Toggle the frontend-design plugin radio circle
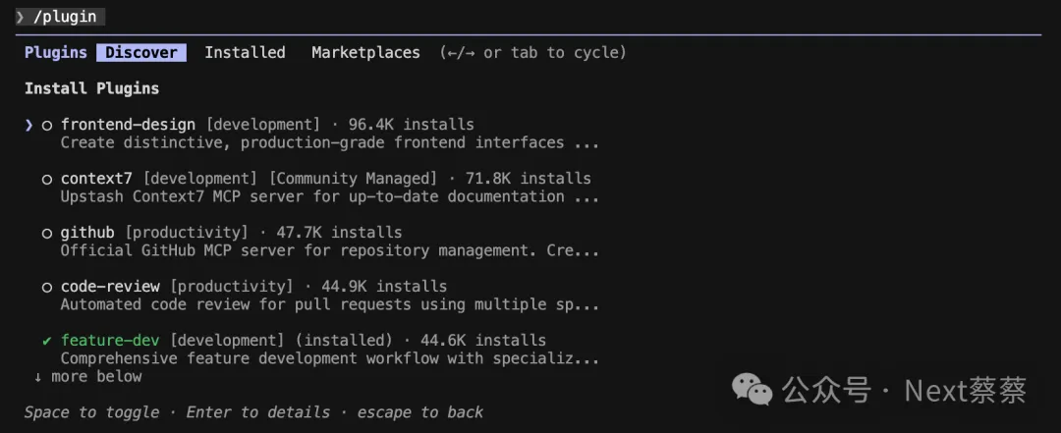Image resolution: width=1061 pixels, height=433 pixels. (46, 125)
